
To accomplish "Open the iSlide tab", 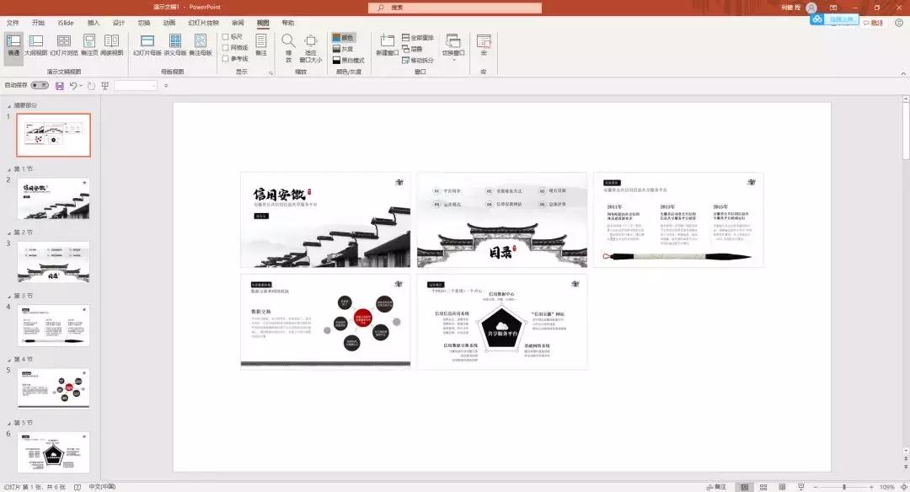I will 66,23.
